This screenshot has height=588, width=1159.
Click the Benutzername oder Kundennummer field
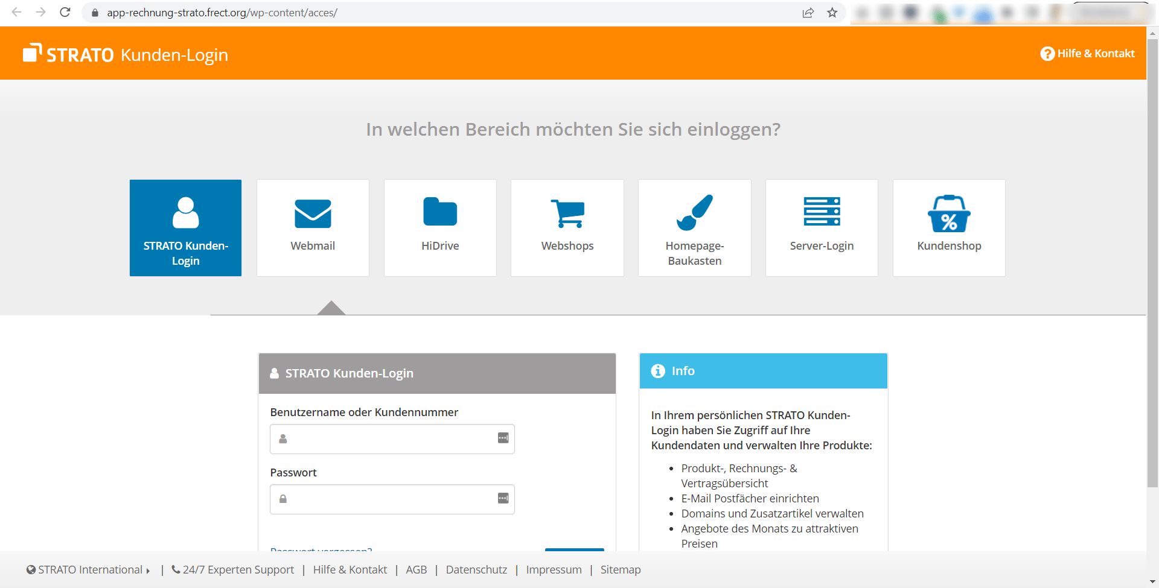tap(392, 439)
